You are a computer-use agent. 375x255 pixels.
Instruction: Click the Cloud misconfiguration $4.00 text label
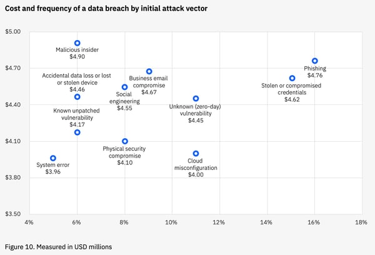point(196,167)
